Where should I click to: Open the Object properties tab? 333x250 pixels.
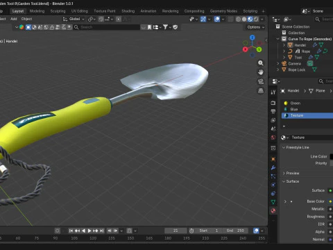tap(273, 159)
